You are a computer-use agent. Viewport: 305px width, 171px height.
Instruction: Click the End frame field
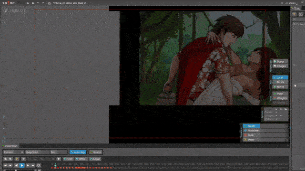pyautogui.click(x=58, y=152)
